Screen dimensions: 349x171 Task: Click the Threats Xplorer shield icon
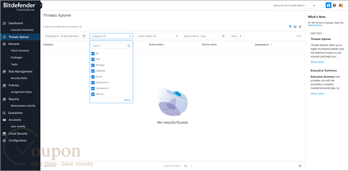4,37
